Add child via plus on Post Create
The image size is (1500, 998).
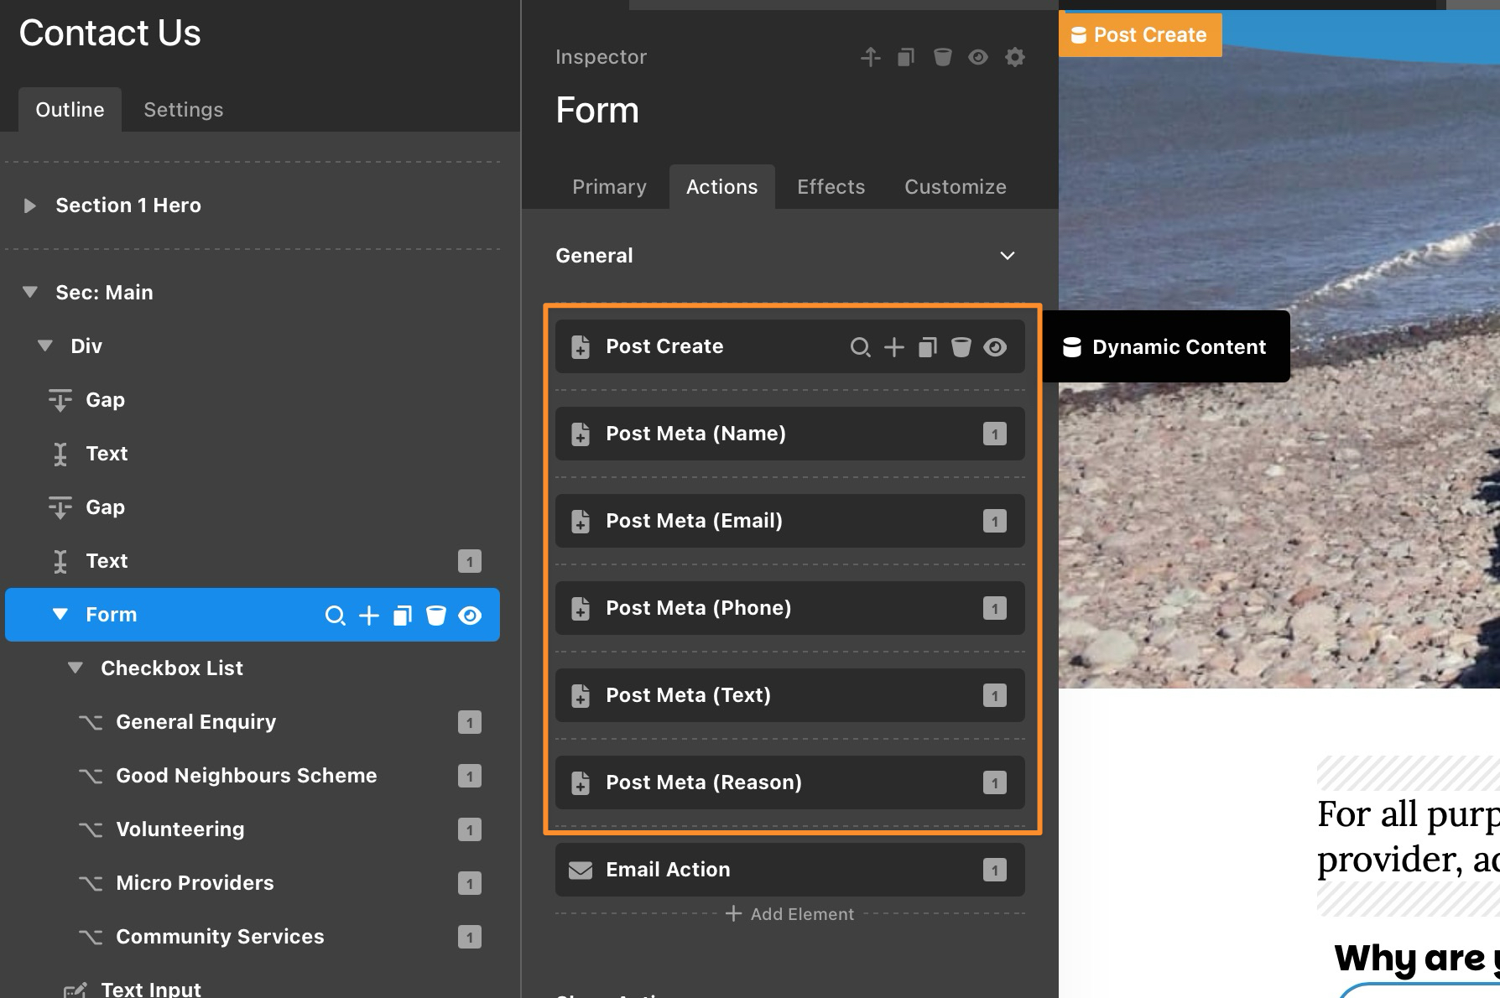coord(894,347)
